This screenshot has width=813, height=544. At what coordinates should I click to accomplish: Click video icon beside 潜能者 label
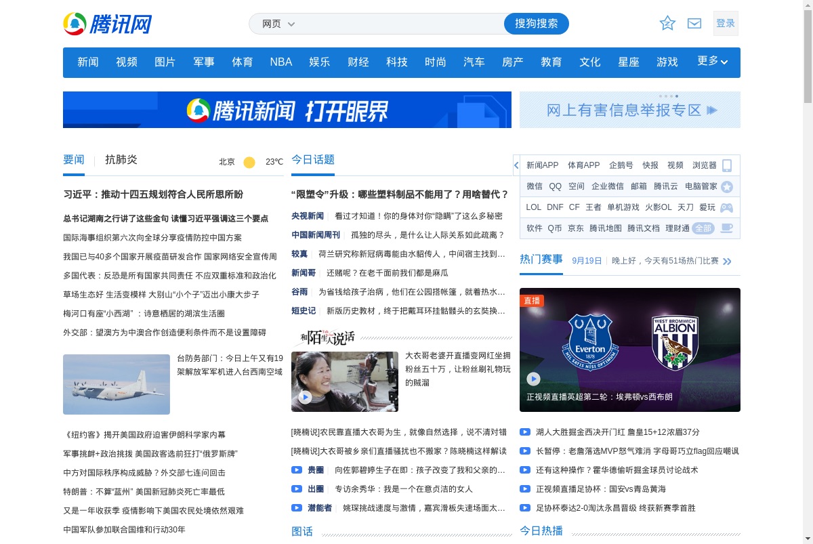point(297,507)
